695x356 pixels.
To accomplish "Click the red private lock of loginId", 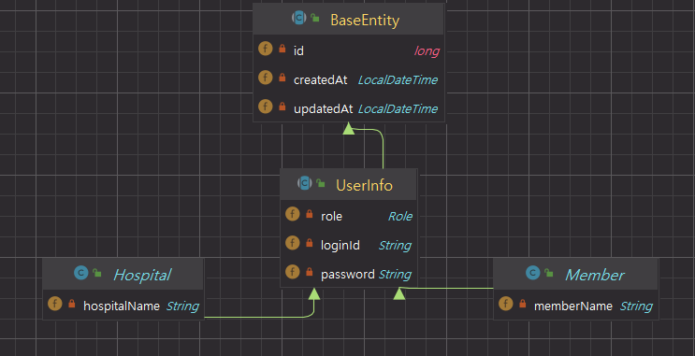I will pyautogui.click(x=310, y=243).
